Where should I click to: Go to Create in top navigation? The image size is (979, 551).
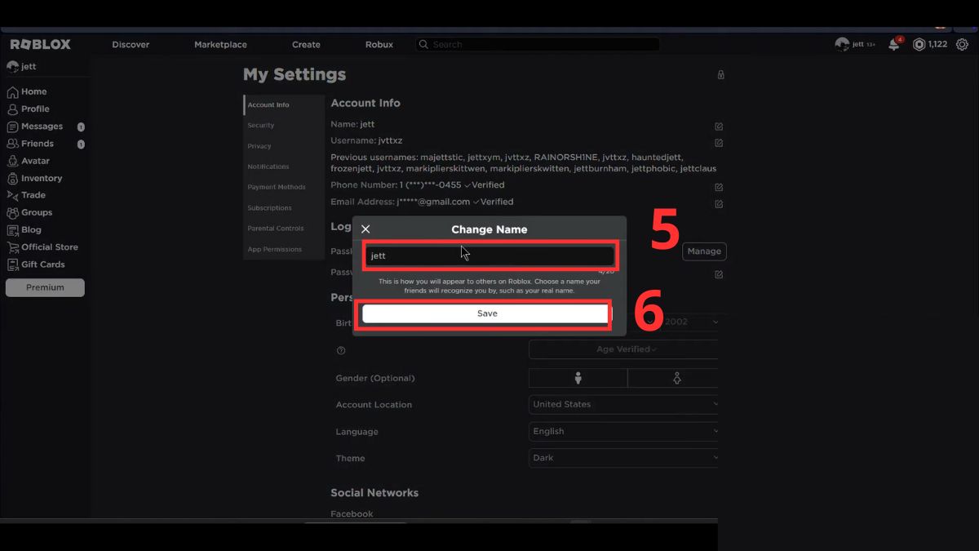coord(306,44)
